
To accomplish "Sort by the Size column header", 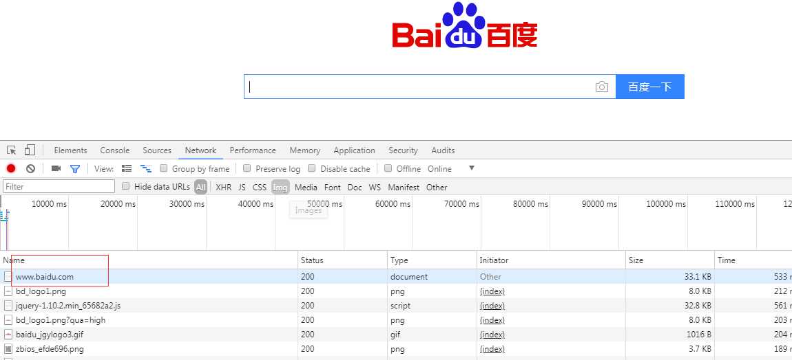I will click(670, 260).
